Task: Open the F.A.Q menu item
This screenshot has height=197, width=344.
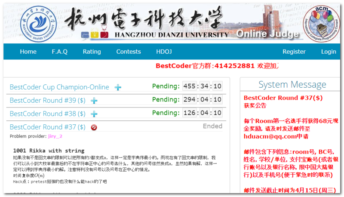Action: [x=60, y=52]
